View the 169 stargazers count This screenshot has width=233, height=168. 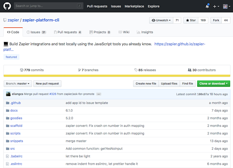click(x=203, y=20)
